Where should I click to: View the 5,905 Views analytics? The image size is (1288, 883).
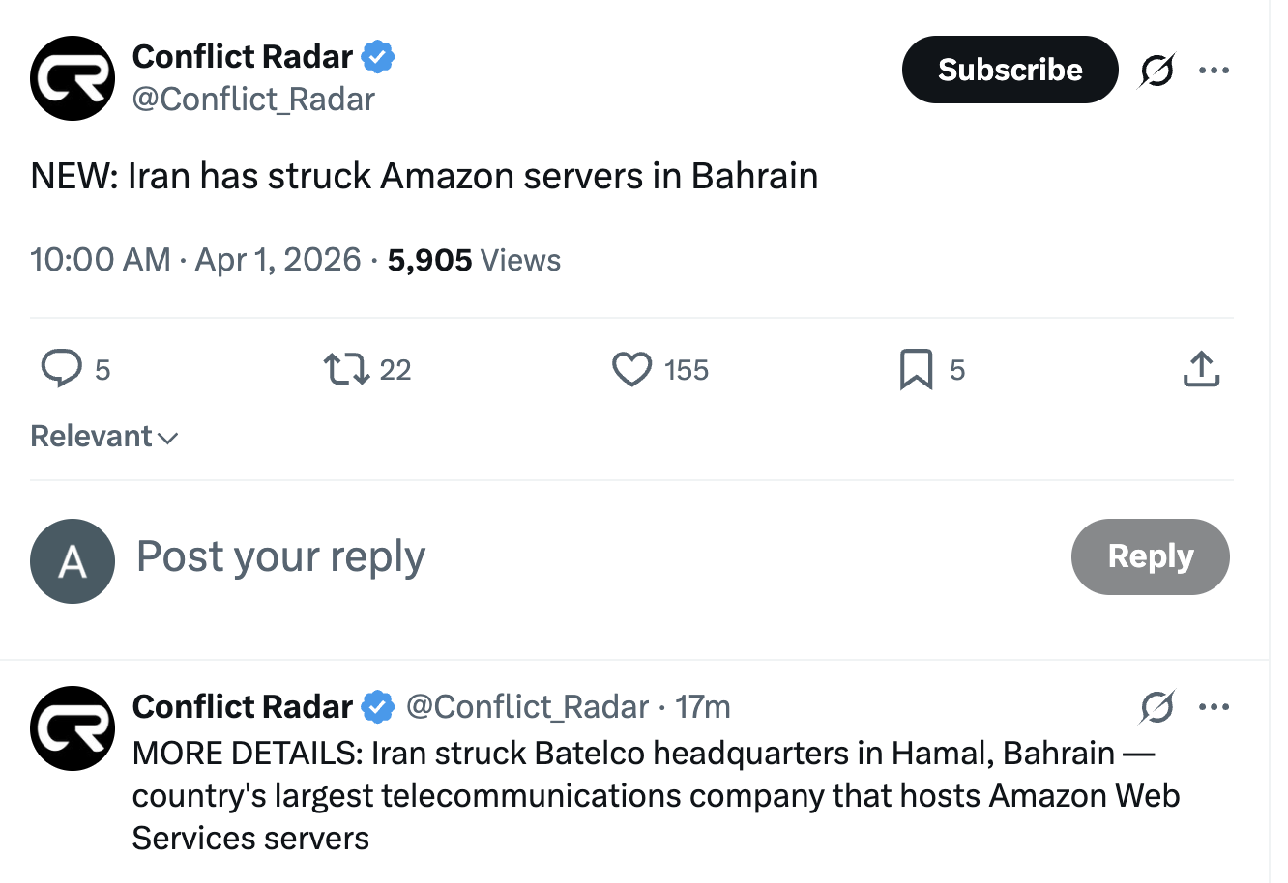[x=474, y=260]
